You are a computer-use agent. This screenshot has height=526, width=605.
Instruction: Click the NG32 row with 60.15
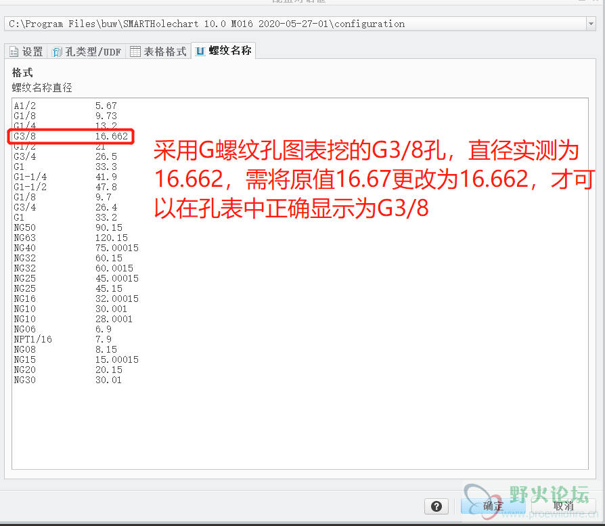click(68, 258)
